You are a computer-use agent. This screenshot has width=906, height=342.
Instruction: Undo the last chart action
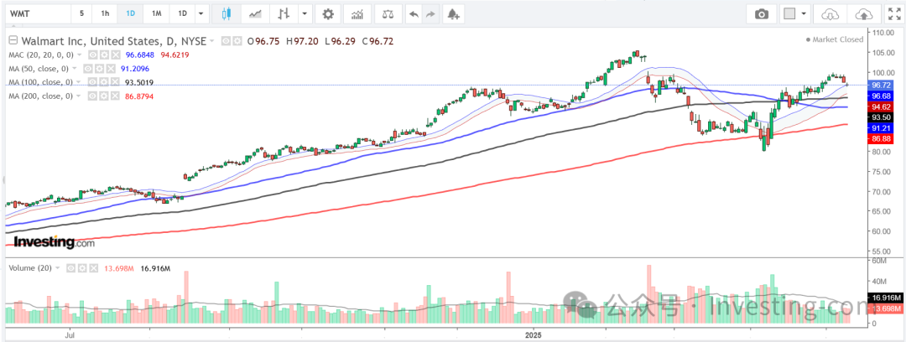tap(413, 14)
